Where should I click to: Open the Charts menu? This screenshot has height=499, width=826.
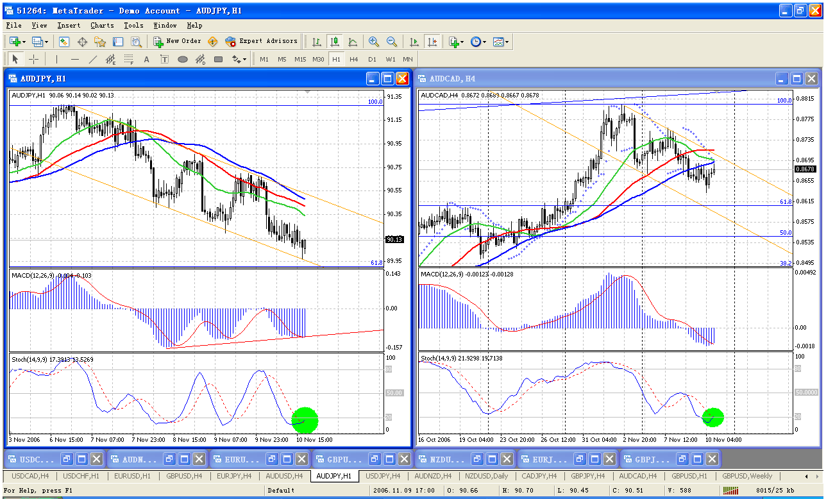click(x=102, y=26)
